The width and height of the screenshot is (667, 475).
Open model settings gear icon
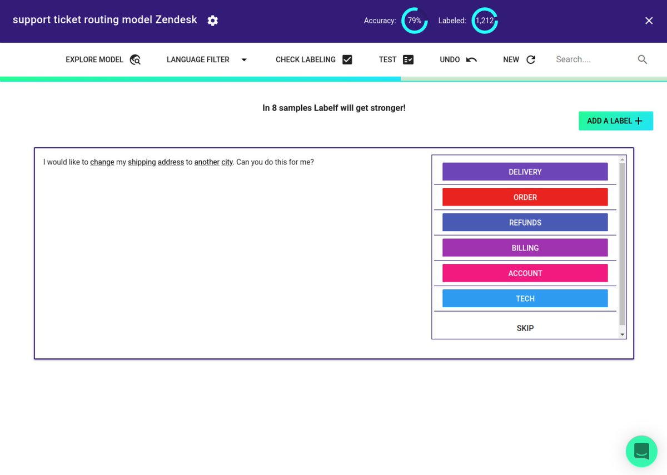click(x=213, y=21)
